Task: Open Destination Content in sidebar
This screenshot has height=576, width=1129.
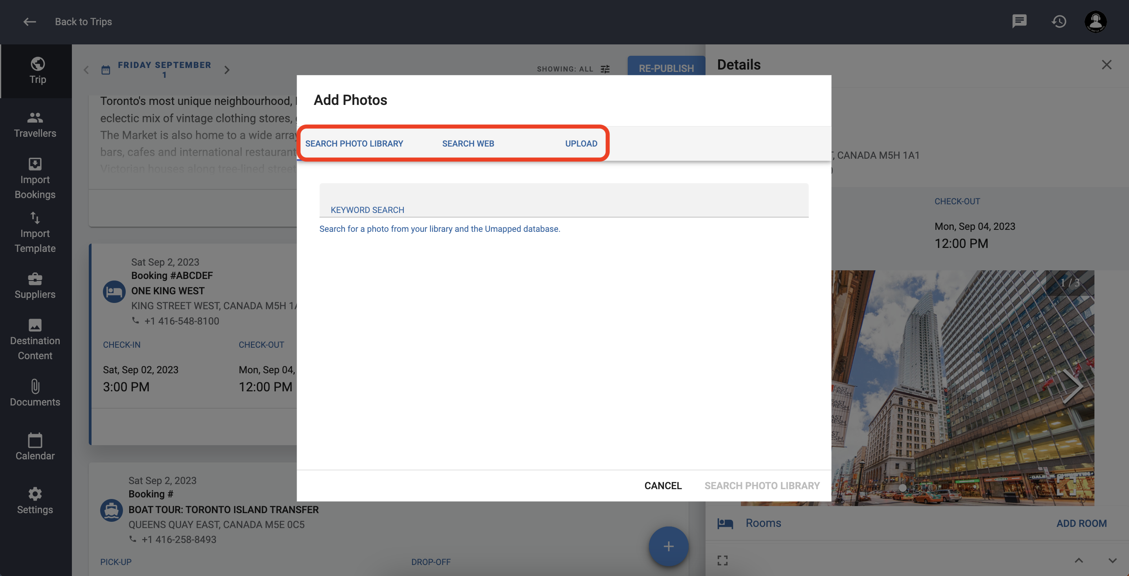Action: (x=35, y=339)
